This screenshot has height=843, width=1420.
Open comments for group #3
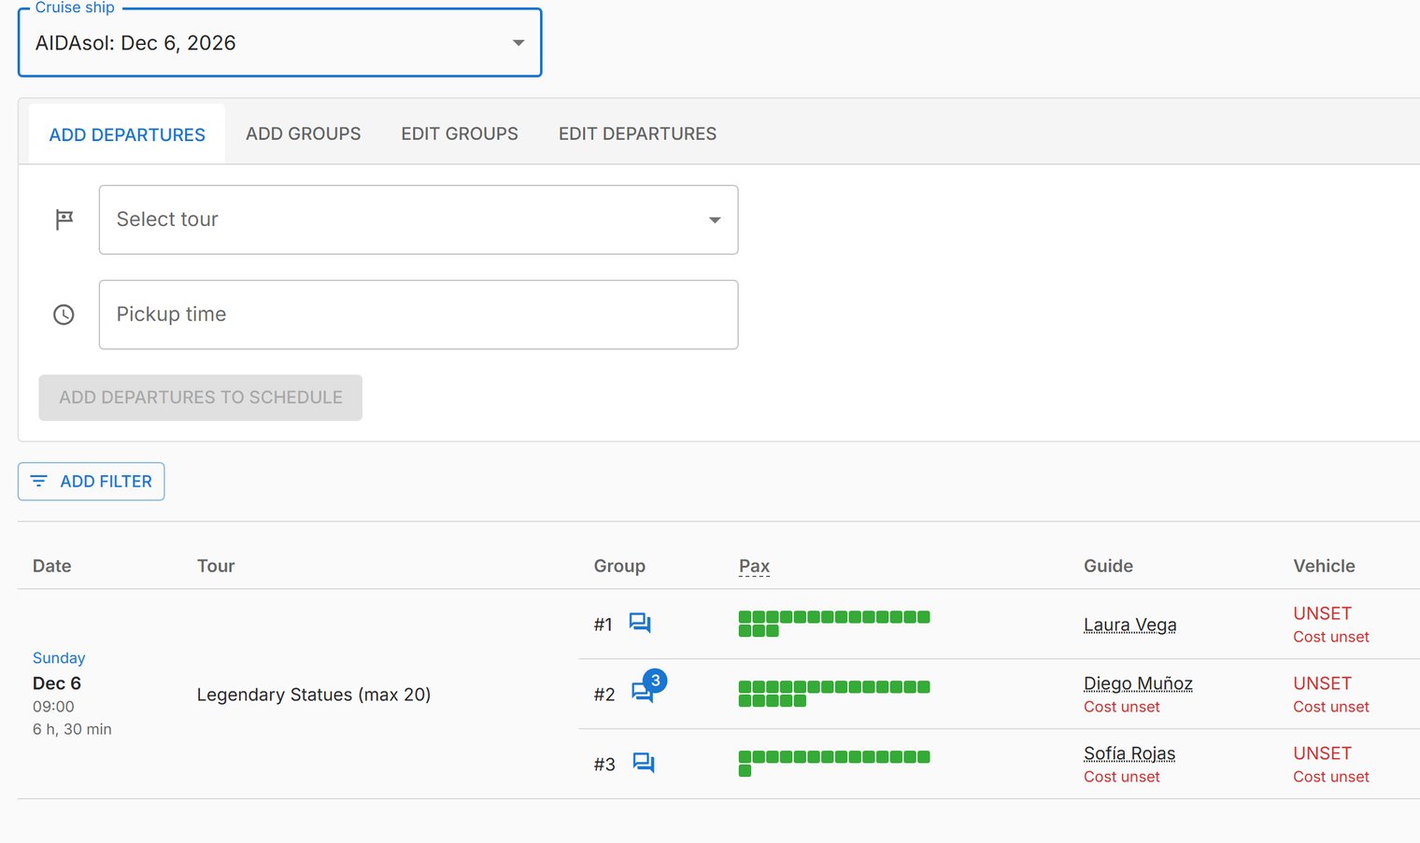click(644, 763)
